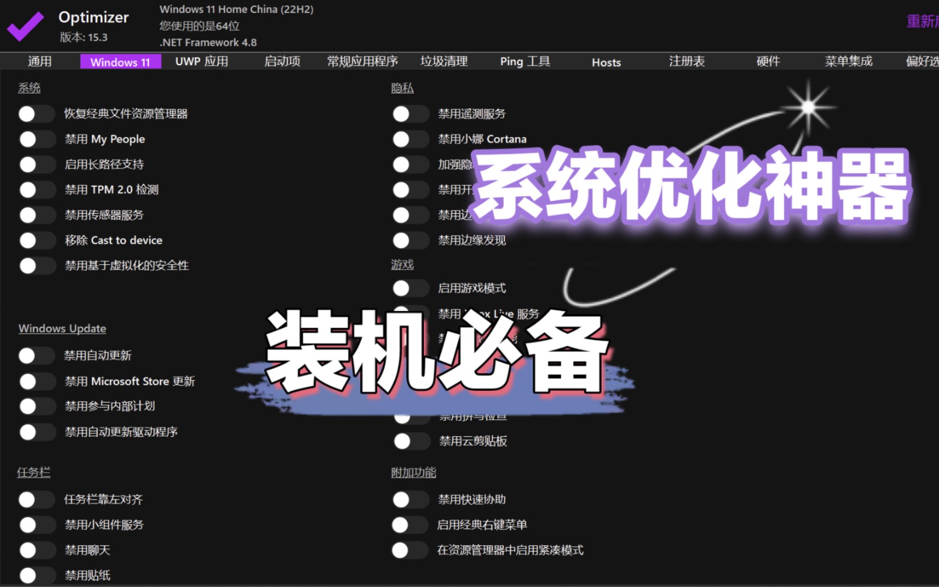939x587 pixels.
Task: Toggle 禁用贴纸 switch
Action: tap(37, 575)
